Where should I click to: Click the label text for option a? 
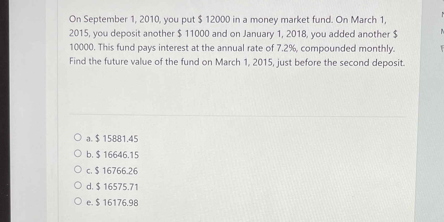tap(112, 139)
